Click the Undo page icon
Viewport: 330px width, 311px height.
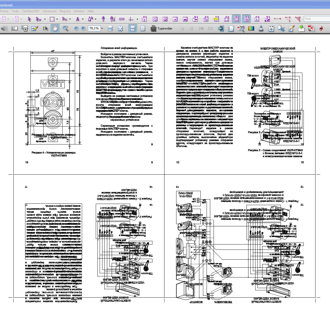click(3, 19)
